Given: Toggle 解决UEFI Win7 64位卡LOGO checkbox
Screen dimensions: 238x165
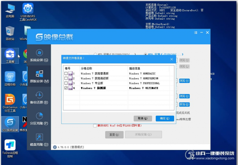Looking at the screenshot, I should pyautogui.click(x=95, y=126).
